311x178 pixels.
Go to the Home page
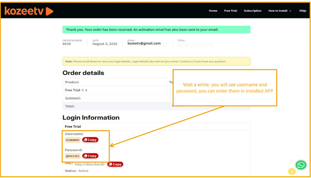pos(213,11)
